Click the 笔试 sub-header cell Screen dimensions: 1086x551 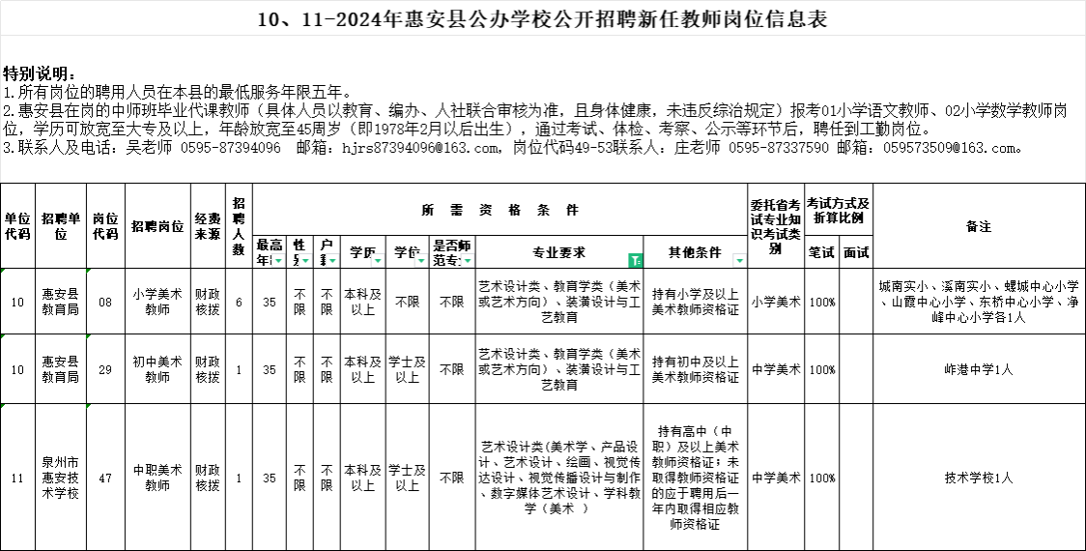pyautogui.click(x=821, y=252)
